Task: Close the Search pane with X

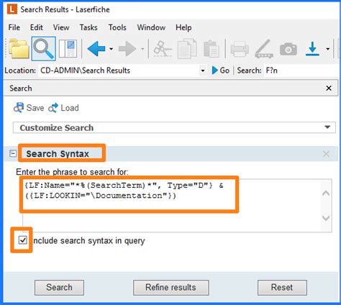Action: point(329,88)
